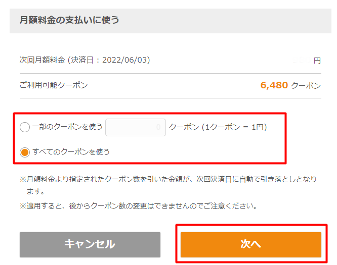
Task: Click the gray キャンセル button
Action: pos(90,245)
